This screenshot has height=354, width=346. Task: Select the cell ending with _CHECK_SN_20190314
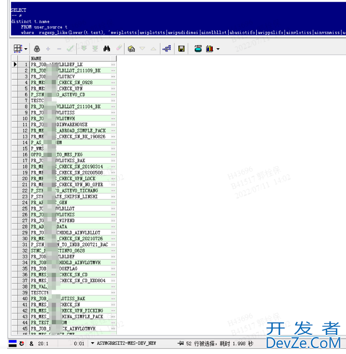[70, 167]
